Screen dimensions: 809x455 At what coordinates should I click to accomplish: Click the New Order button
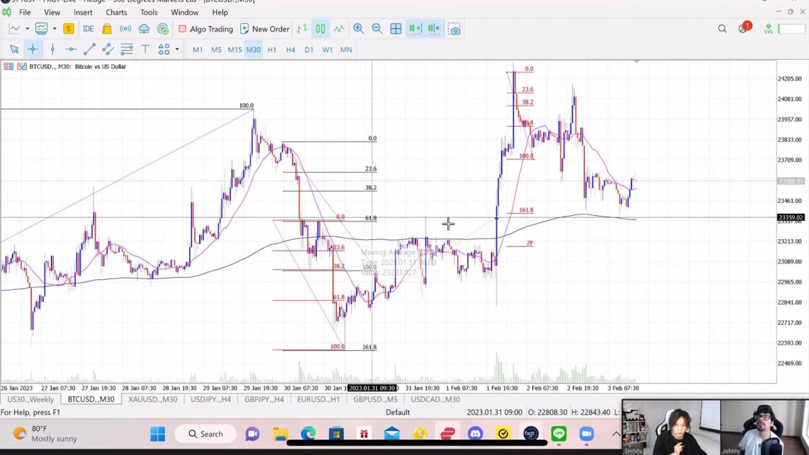point(264,29)
